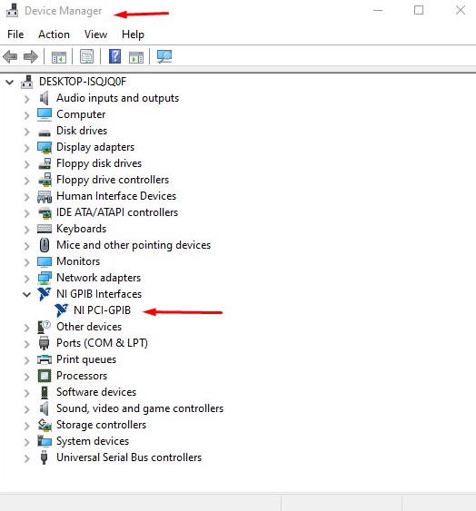Expand the Storage controllers chevron

click(26, 426)
